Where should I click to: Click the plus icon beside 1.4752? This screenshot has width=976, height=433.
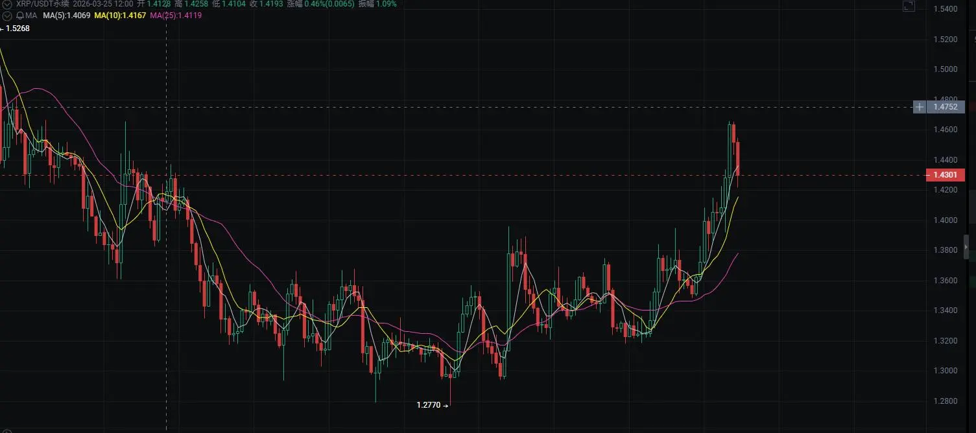[920, 107]
